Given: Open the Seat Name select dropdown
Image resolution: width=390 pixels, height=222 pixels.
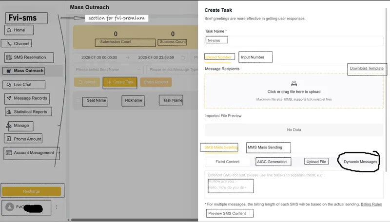Looking at the screenshot, I should pyautogui.click(x=108, y=70).
